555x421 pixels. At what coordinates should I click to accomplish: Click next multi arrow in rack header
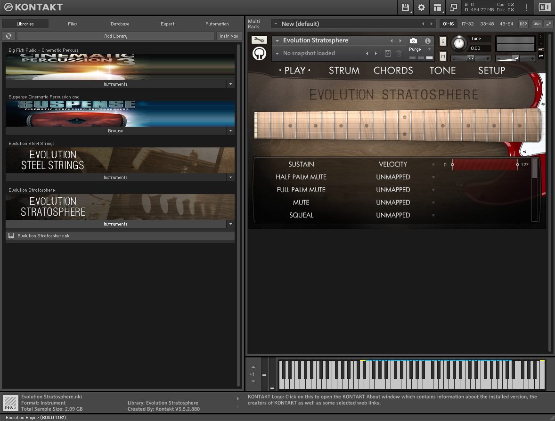432,24
